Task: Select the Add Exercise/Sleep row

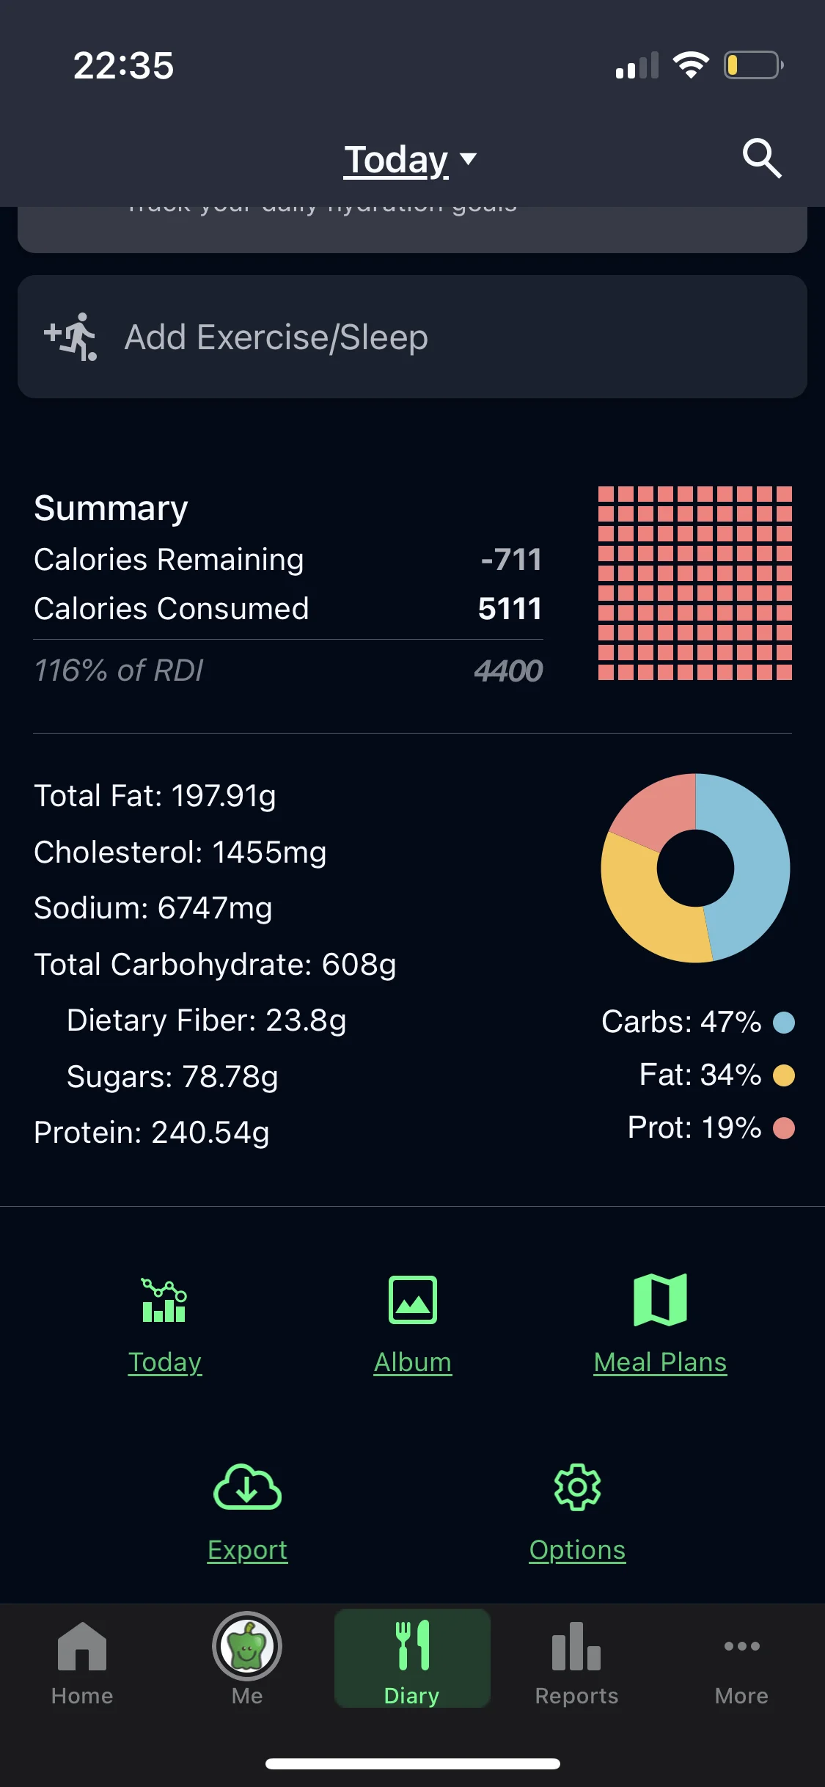Action: click(x=412, y=337)
